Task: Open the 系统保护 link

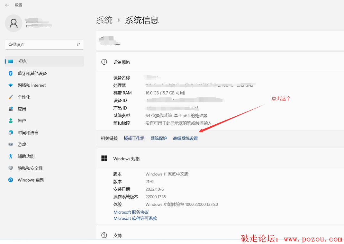Action: pos(158,138)
